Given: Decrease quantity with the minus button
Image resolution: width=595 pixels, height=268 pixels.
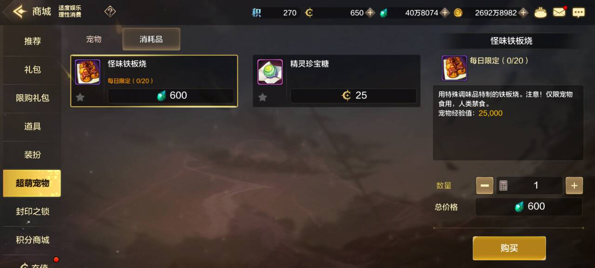Looking at the screenshot, I should [484, 185].
